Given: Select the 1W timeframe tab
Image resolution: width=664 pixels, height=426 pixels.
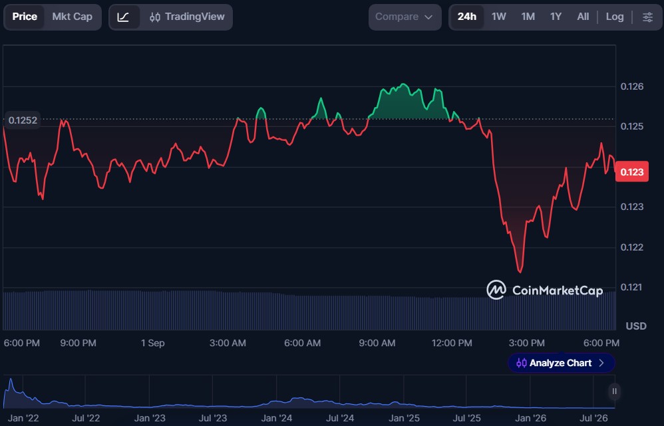Looking at the screenshot, I should (x=498, y=17).
